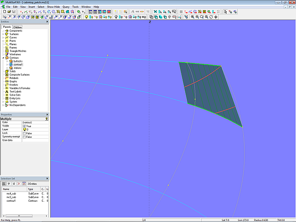Screen dimensions: 296x222
Task: Expand the Components tree node
Action: point(3,31)
